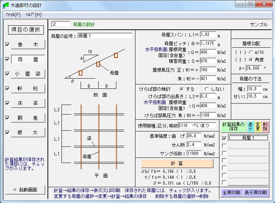This screenshot has width=275, height=203.
Task: Open the ファイル(F) menu
Action: tap(13, 15)
